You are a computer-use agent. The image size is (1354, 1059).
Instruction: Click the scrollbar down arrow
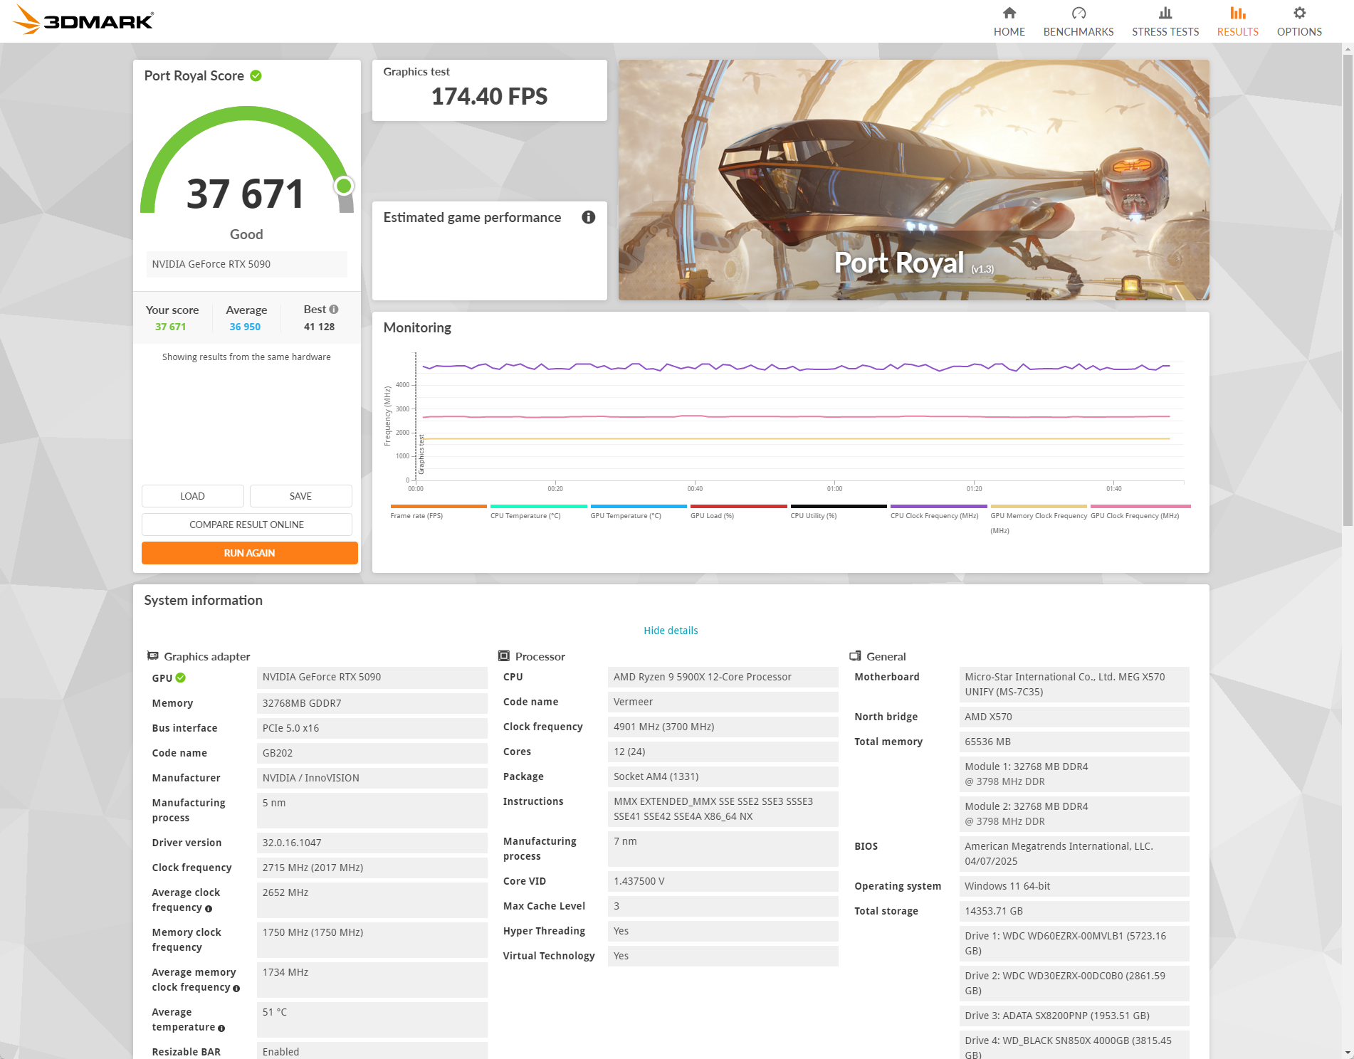pyautogui.click(x=1348, y=1053)
